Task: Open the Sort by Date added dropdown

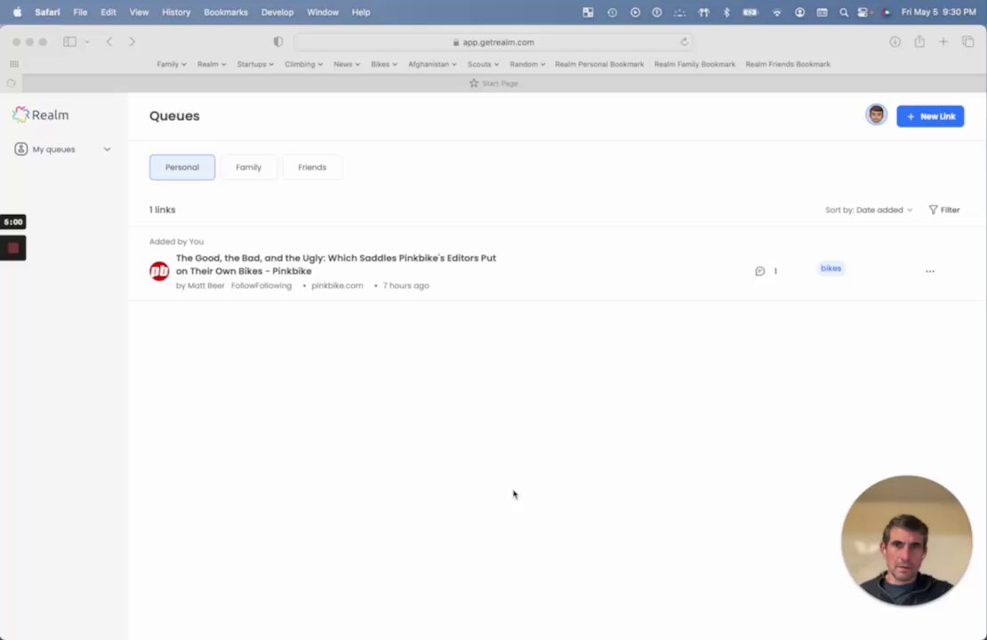Action: 868,210
